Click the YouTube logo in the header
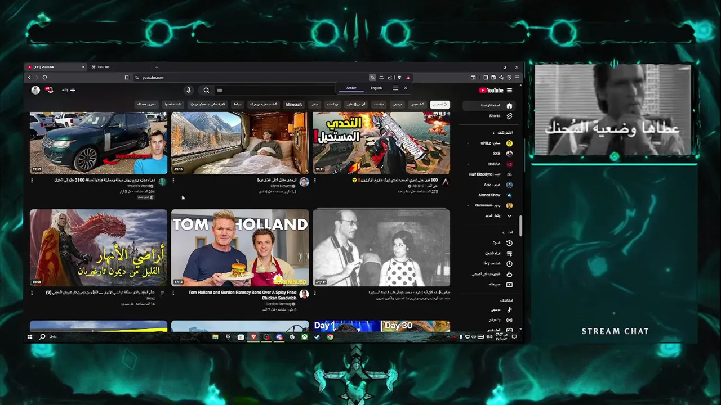Screen dimensions: 721x405 click(x=491, y=90)
